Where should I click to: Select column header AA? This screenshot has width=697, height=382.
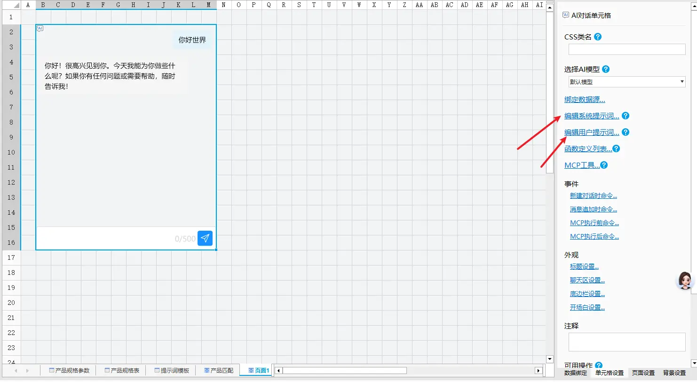pyautogui.click(x=419, y=5)
